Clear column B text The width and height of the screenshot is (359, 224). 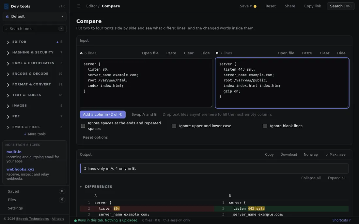pos(324,53)
